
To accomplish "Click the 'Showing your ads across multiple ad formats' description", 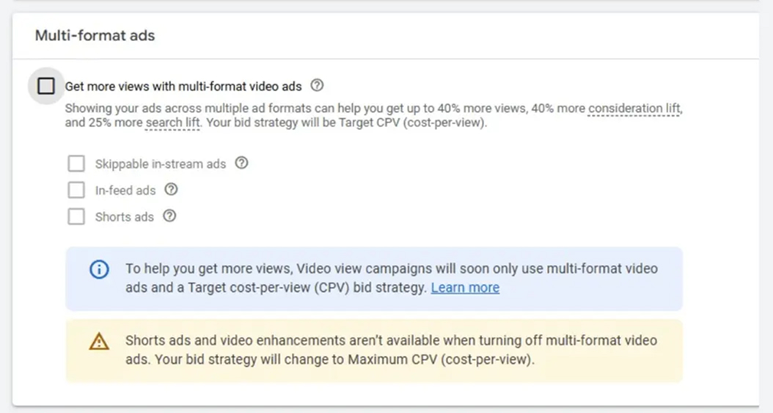I will (x=374, y=115).
